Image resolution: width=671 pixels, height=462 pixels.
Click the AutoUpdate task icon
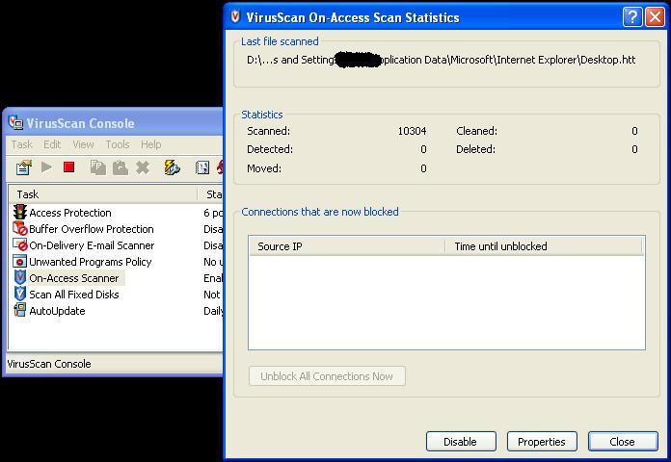tap(19, 310)
